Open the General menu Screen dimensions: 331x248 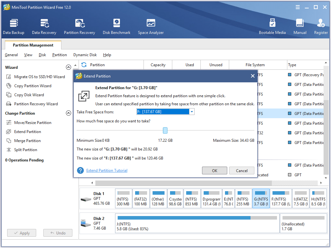(11, 55)
